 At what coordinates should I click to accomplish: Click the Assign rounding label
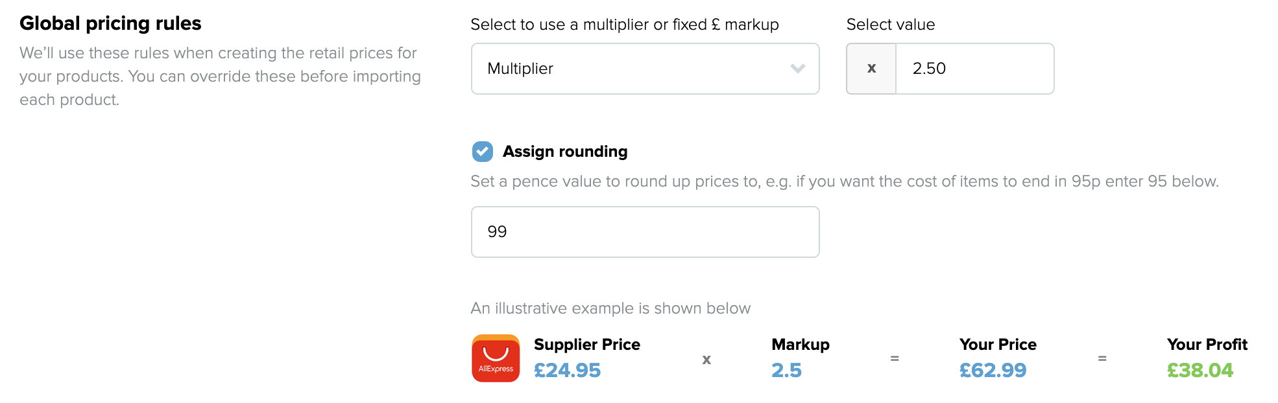click(565, 152)
